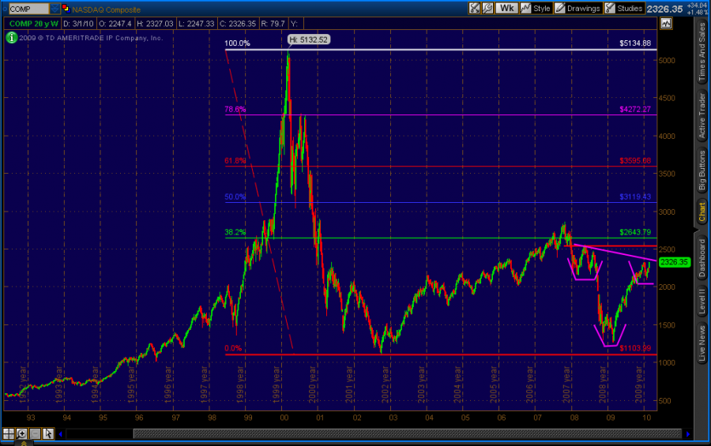Open the Times And Sales tab

tap(702, 51)
